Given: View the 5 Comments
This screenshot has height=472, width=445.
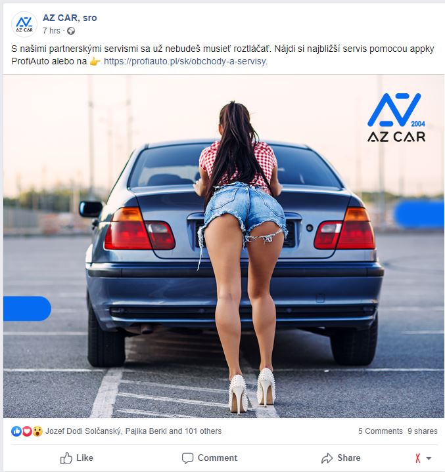Looking at the screenshot, I should coord(380,431).
